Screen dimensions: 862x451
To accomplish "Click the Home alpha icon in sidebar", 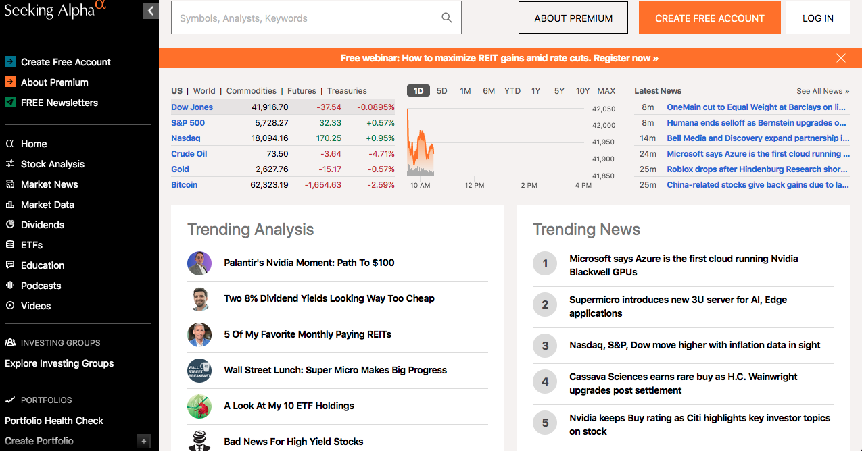I will 10,144.
